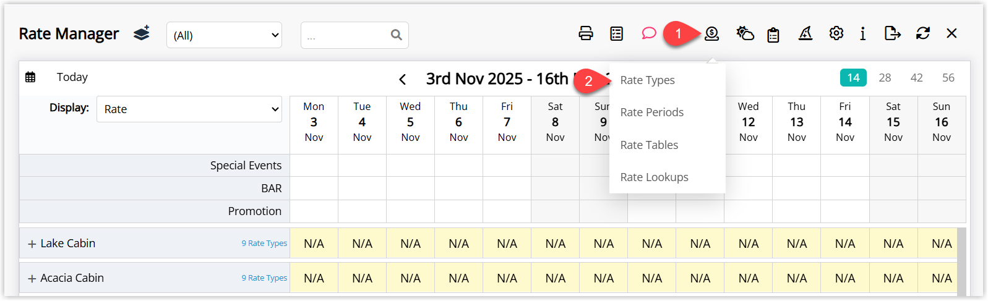Click the layers plus icon beside Rate Manager
Image resolution: width=988 pixels, height=301 pixels.
pyautogui.click(x=142, y=33)
